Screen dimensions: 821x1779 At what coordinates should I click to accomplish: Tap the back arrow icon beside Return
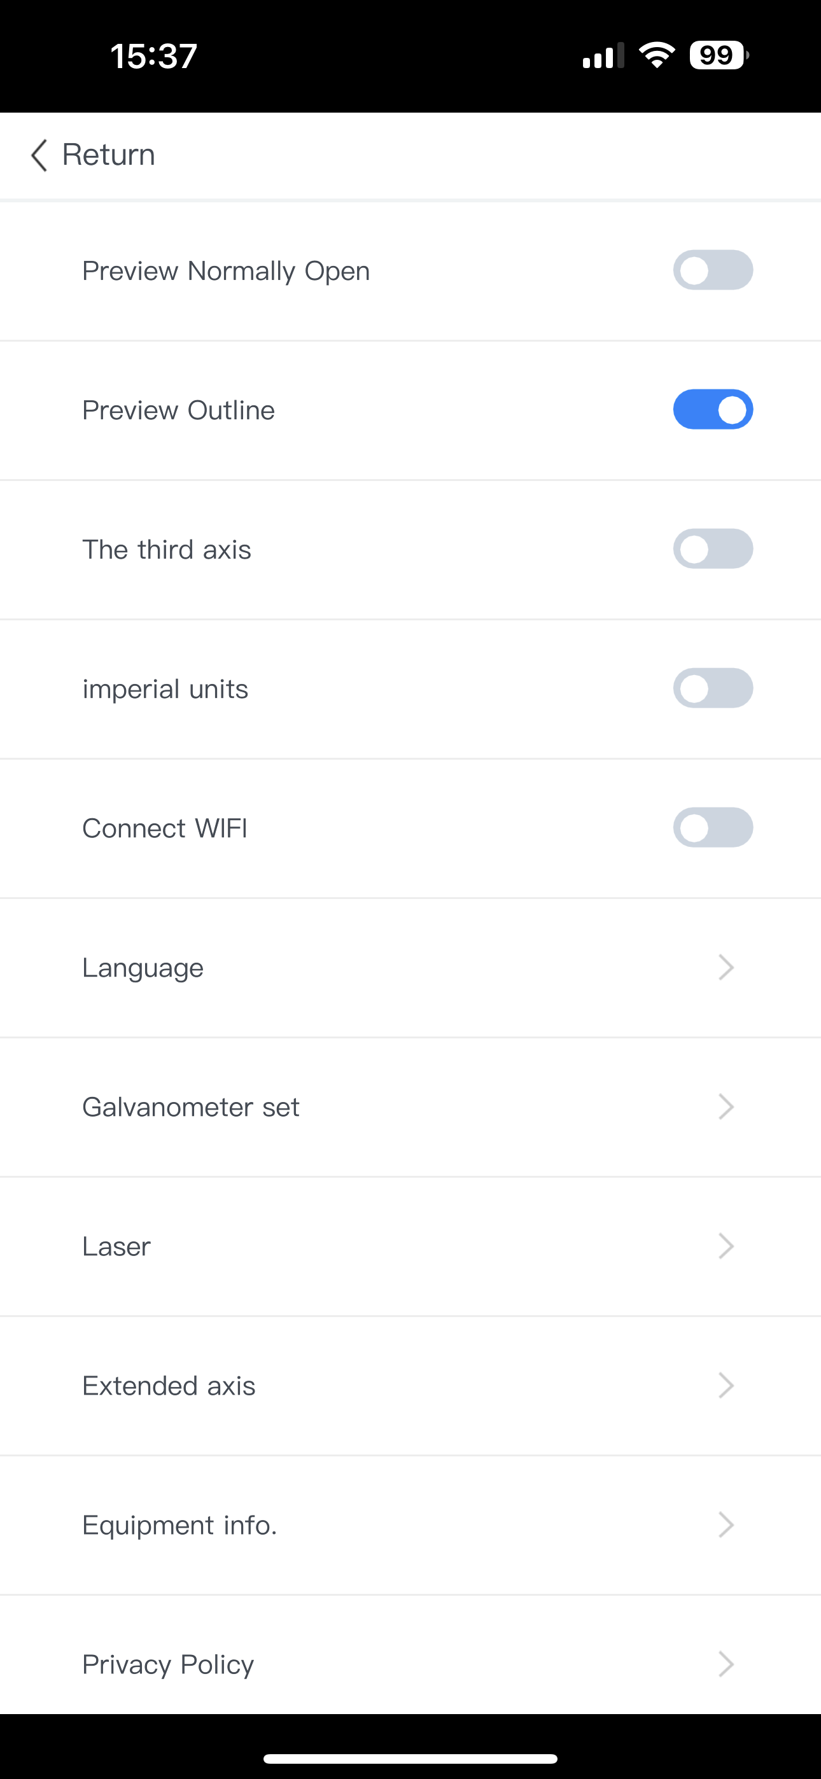(39, 155)
